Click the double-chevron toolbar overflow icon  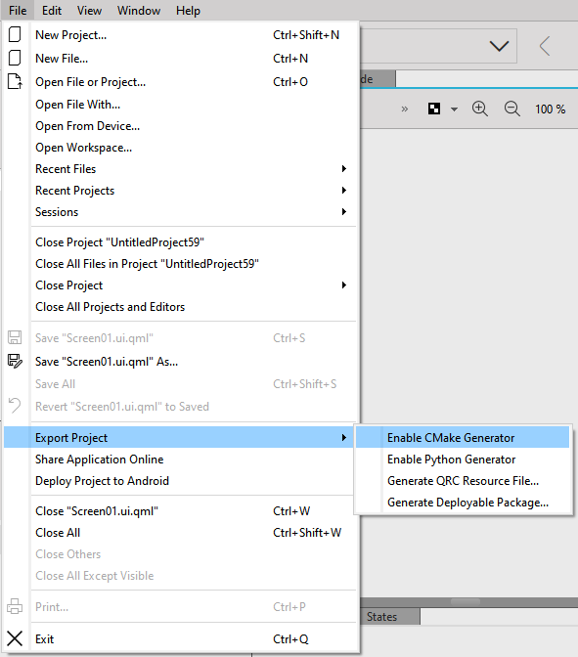click(x=405, y=109)
